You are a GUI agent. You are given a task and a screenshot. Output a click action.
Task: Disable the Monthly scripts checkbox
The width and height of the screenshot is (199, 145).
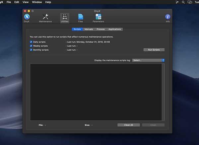(x=31, y=50)
